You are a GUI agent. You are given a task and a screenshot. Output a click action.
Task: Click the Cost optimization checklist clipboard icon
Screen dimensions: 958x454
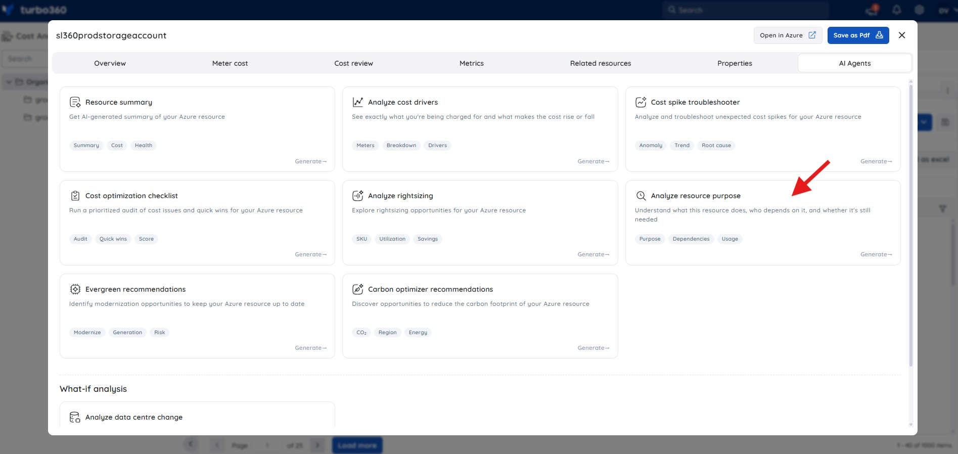point(75,196)
